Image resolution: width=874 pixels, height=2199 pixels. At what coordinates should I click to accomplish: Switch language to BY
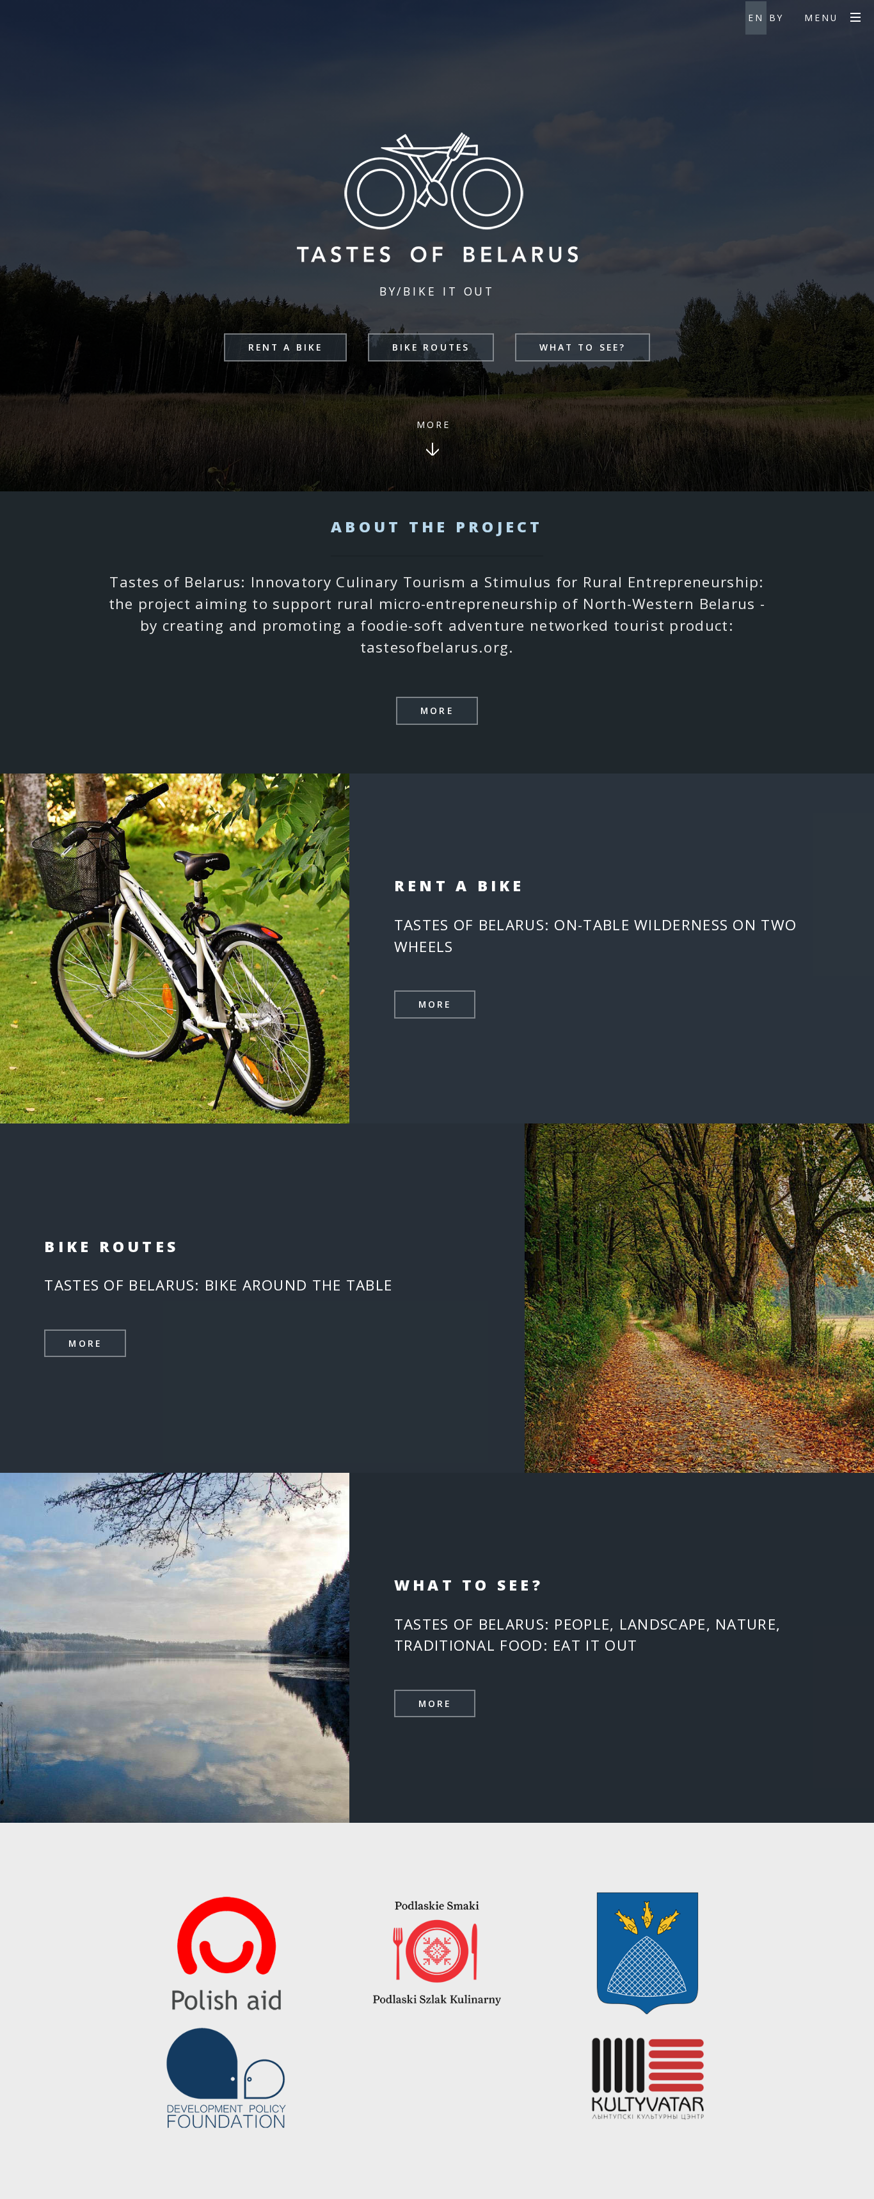click(776, 17)
